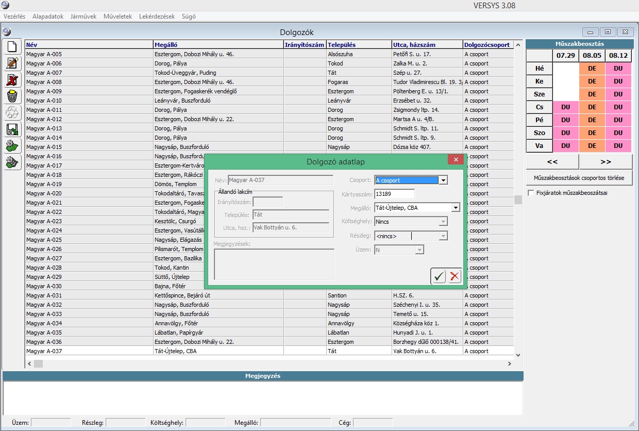The image size is (639, 431).
Task: Click the horizontal scrollbar thumb below the list
Action: pyautogui.click(x=38, y=363)
